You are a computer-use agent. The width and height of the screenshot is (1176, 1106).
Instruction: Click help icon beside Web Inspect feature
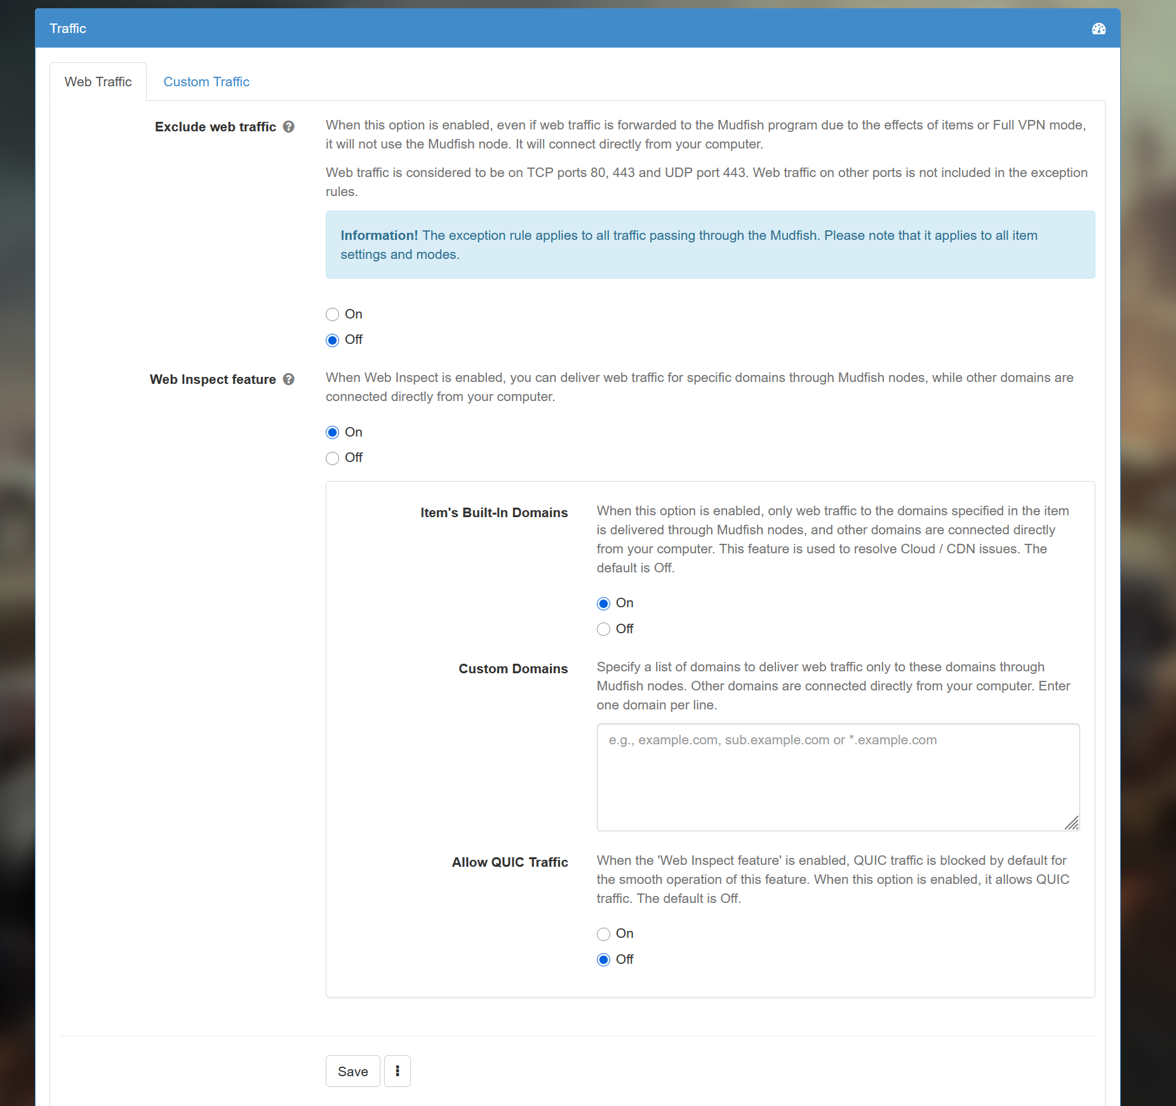click(x=289, y=379)
